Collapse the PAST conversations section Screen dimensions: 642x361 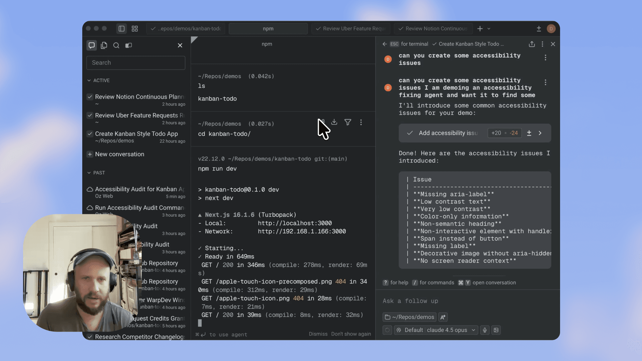coord(89,173)
